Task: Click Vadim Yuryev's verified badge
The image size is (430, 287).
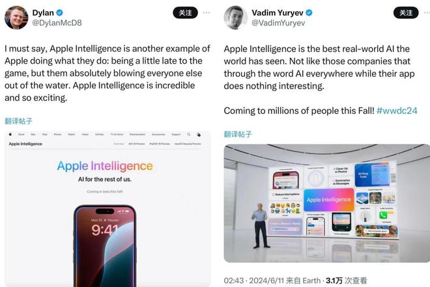Action: click(309, 12)
